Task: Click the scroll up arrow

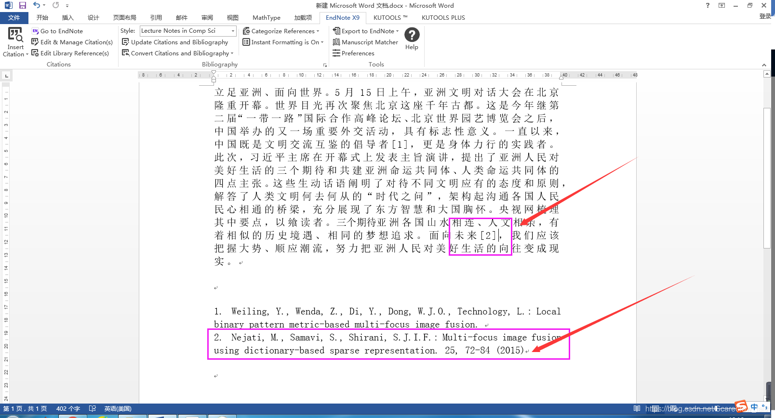Action: click(x=767, y=74)
